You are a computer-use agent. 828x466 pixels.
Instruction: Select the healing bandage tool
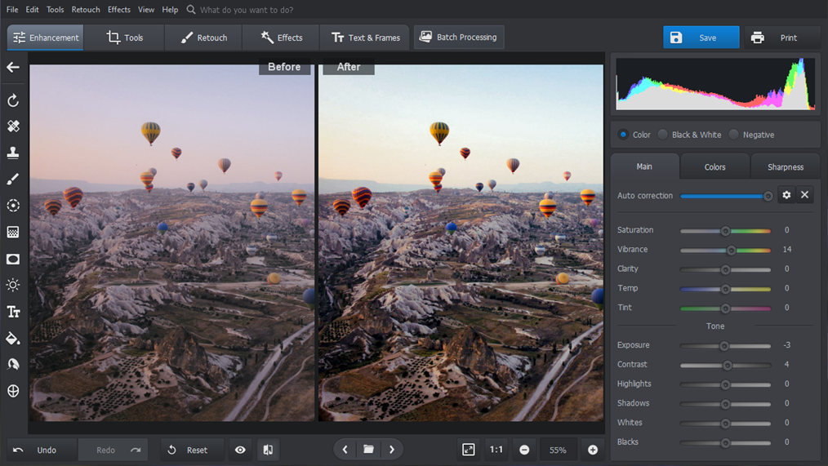coord(13,126)
